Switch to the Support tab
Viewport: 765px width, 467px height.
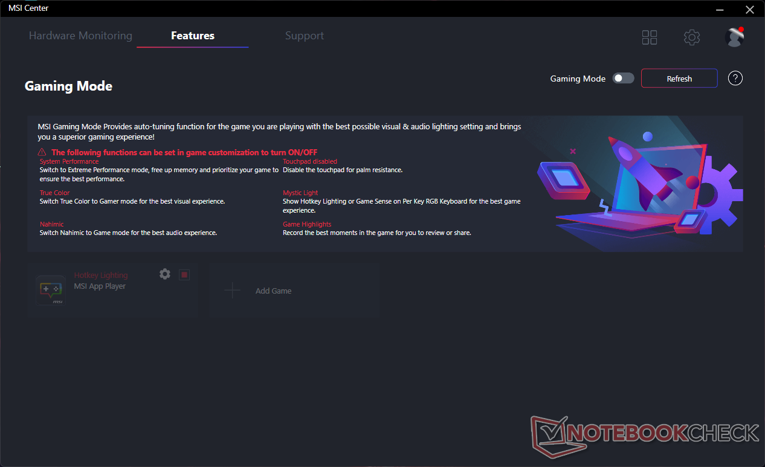tap(305, 36)
